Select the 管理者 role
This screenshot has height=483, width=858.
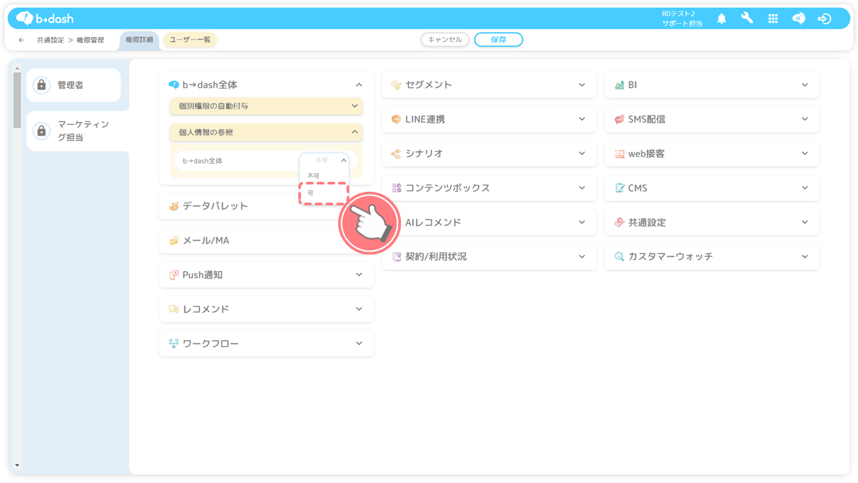(x=74, y=85)
